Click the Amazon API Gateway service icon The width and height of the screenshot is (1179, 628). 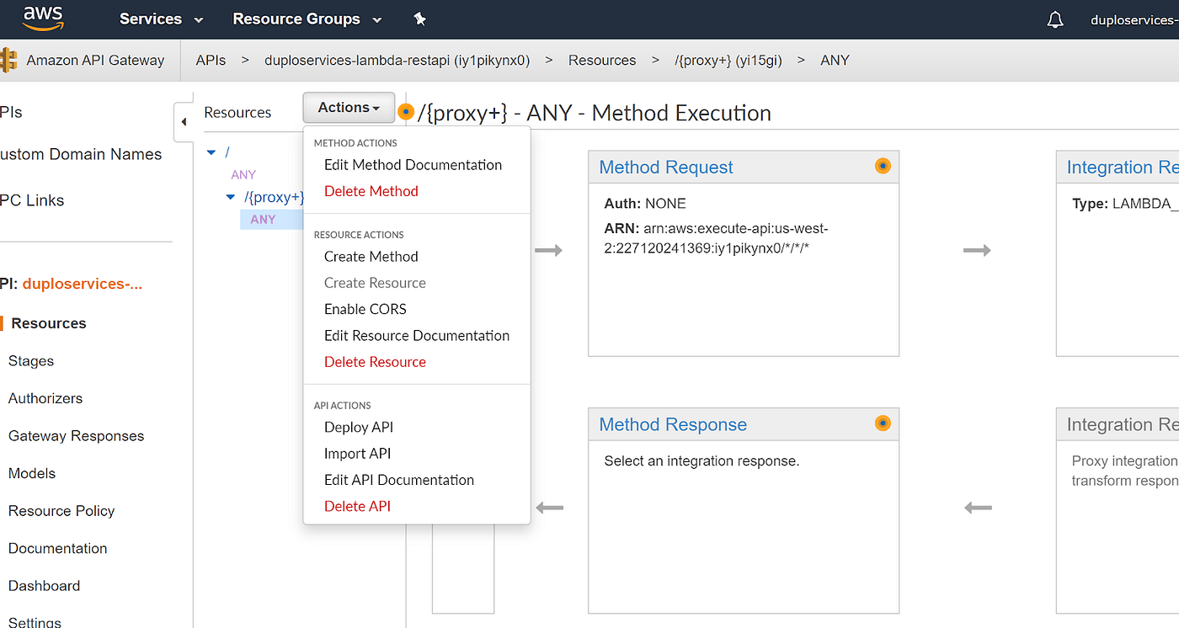(x=8, y=60)
